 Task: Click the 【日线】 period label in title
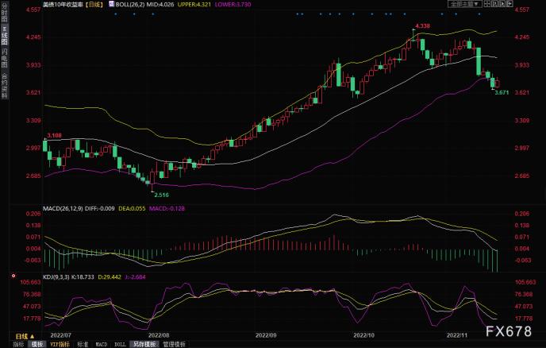(94, 5)
